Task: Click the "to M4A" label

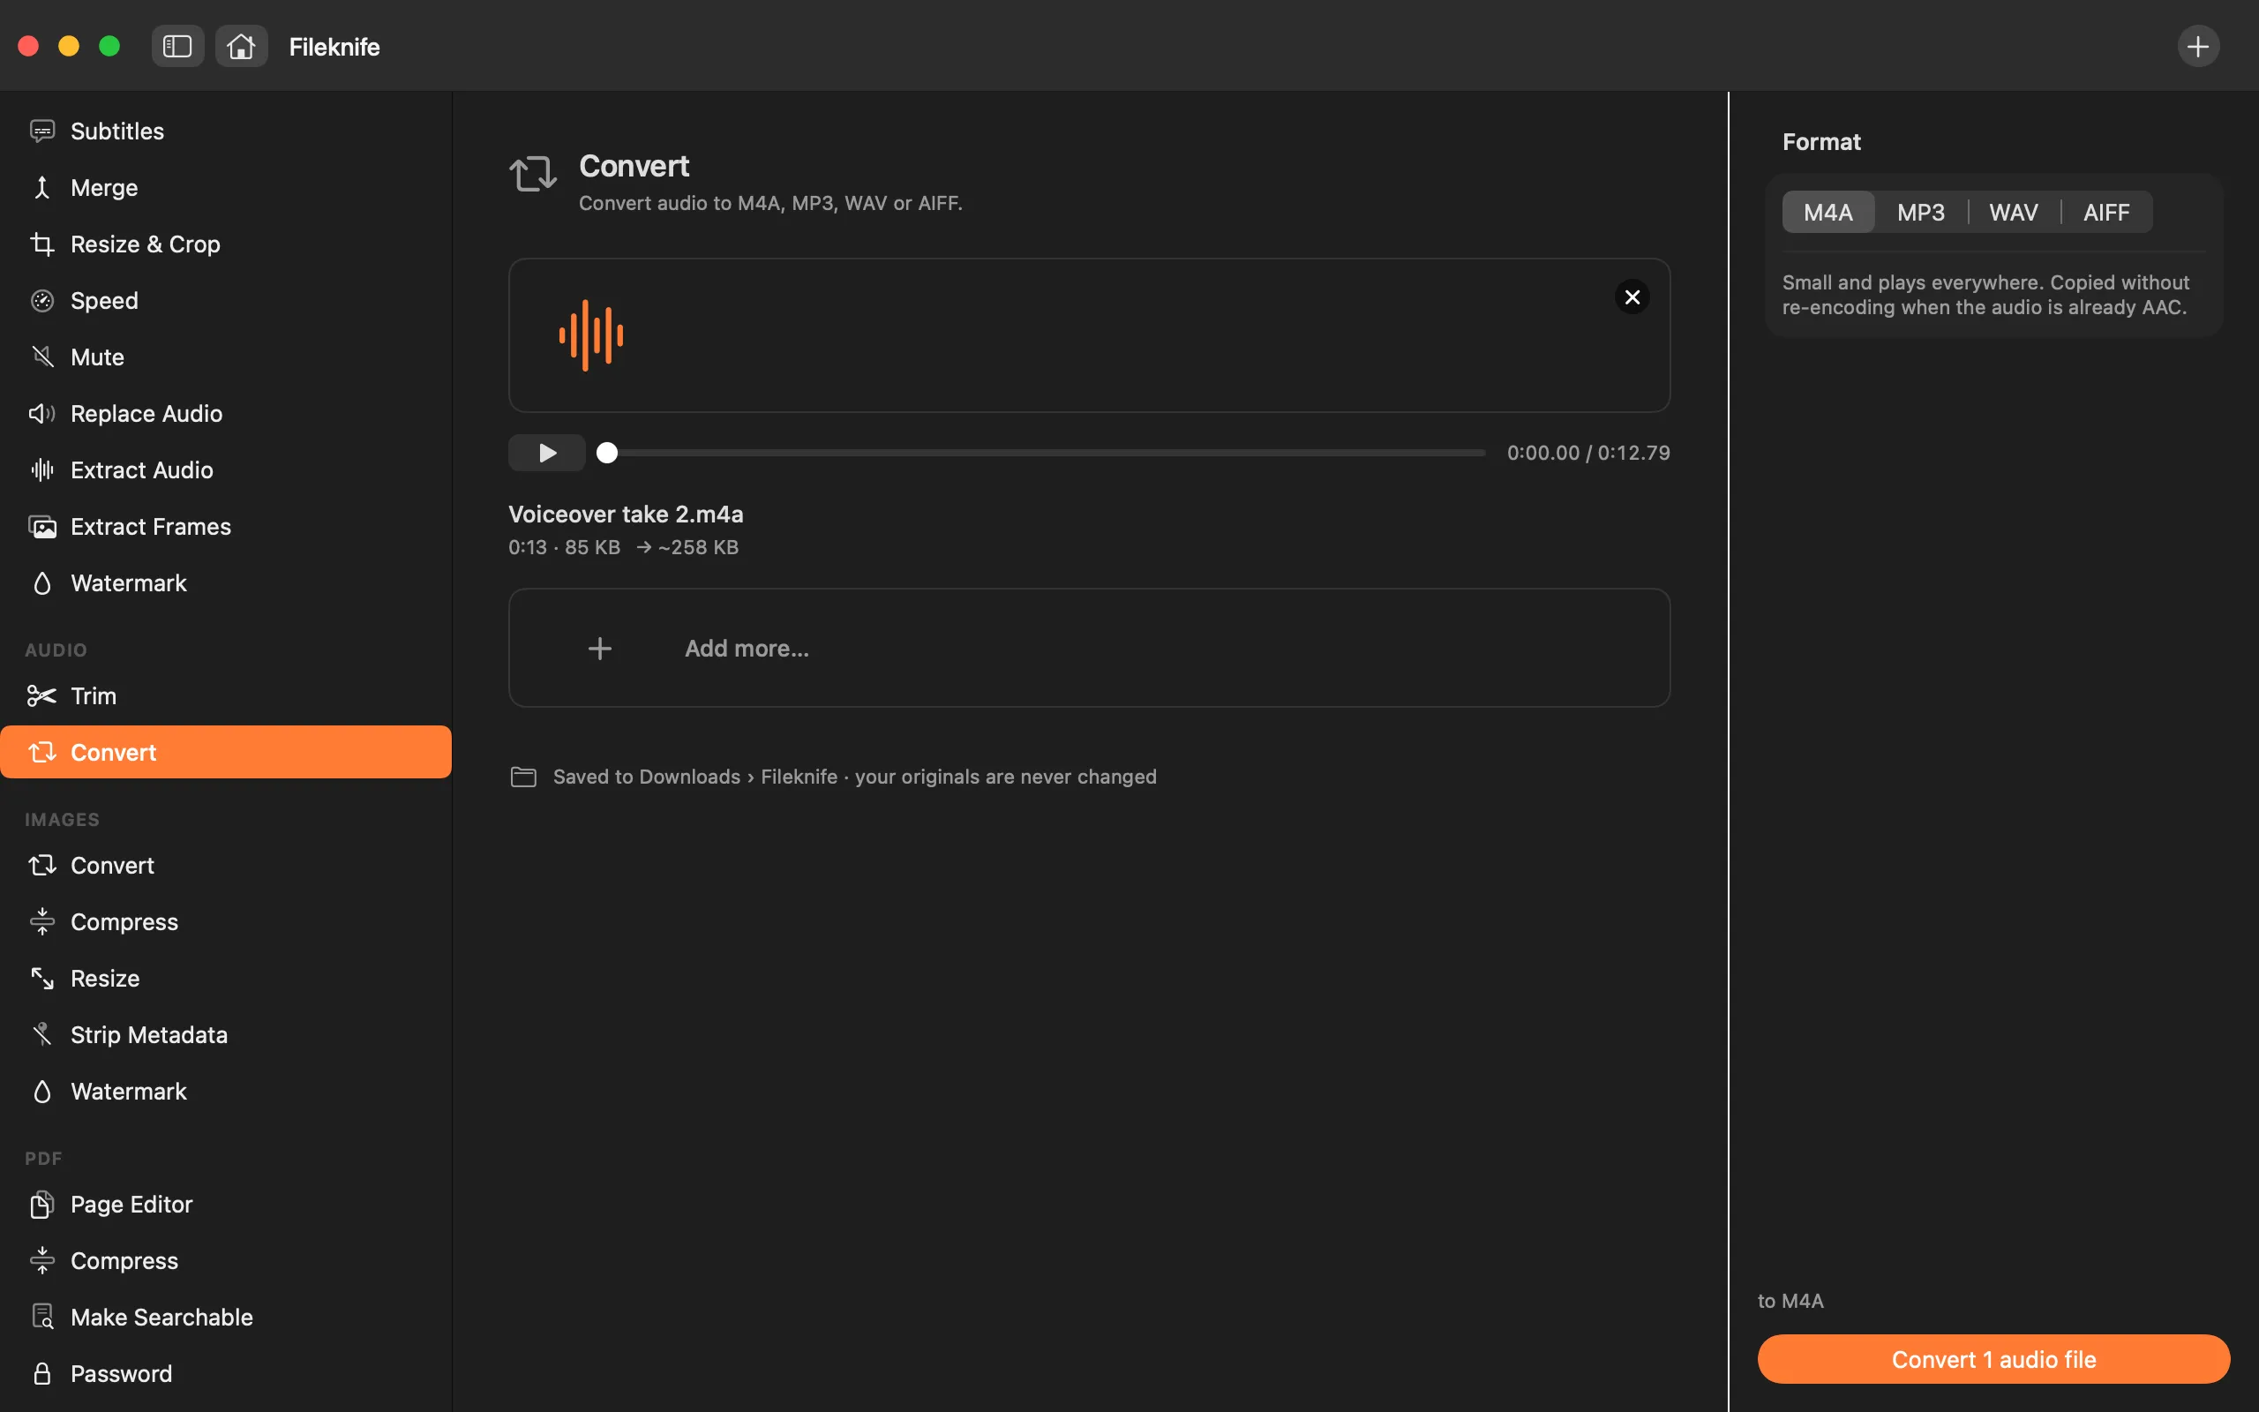Action: click(x=1790, y=1302)
